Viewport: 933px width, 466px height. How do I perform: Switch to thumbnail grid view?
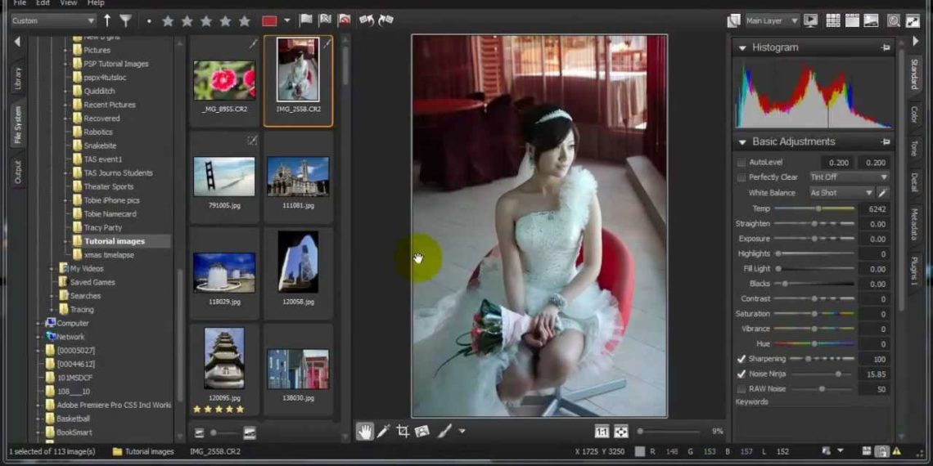point(832,20)
